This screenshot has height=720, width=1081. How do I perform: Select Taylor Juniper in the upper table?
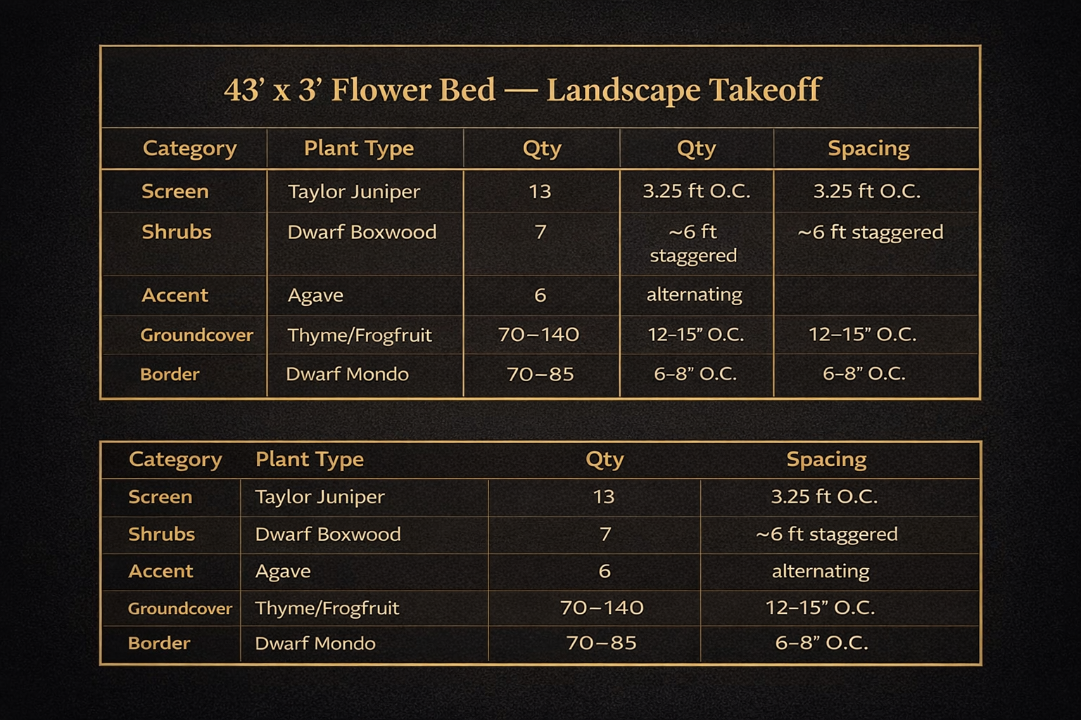click(353, 191)
